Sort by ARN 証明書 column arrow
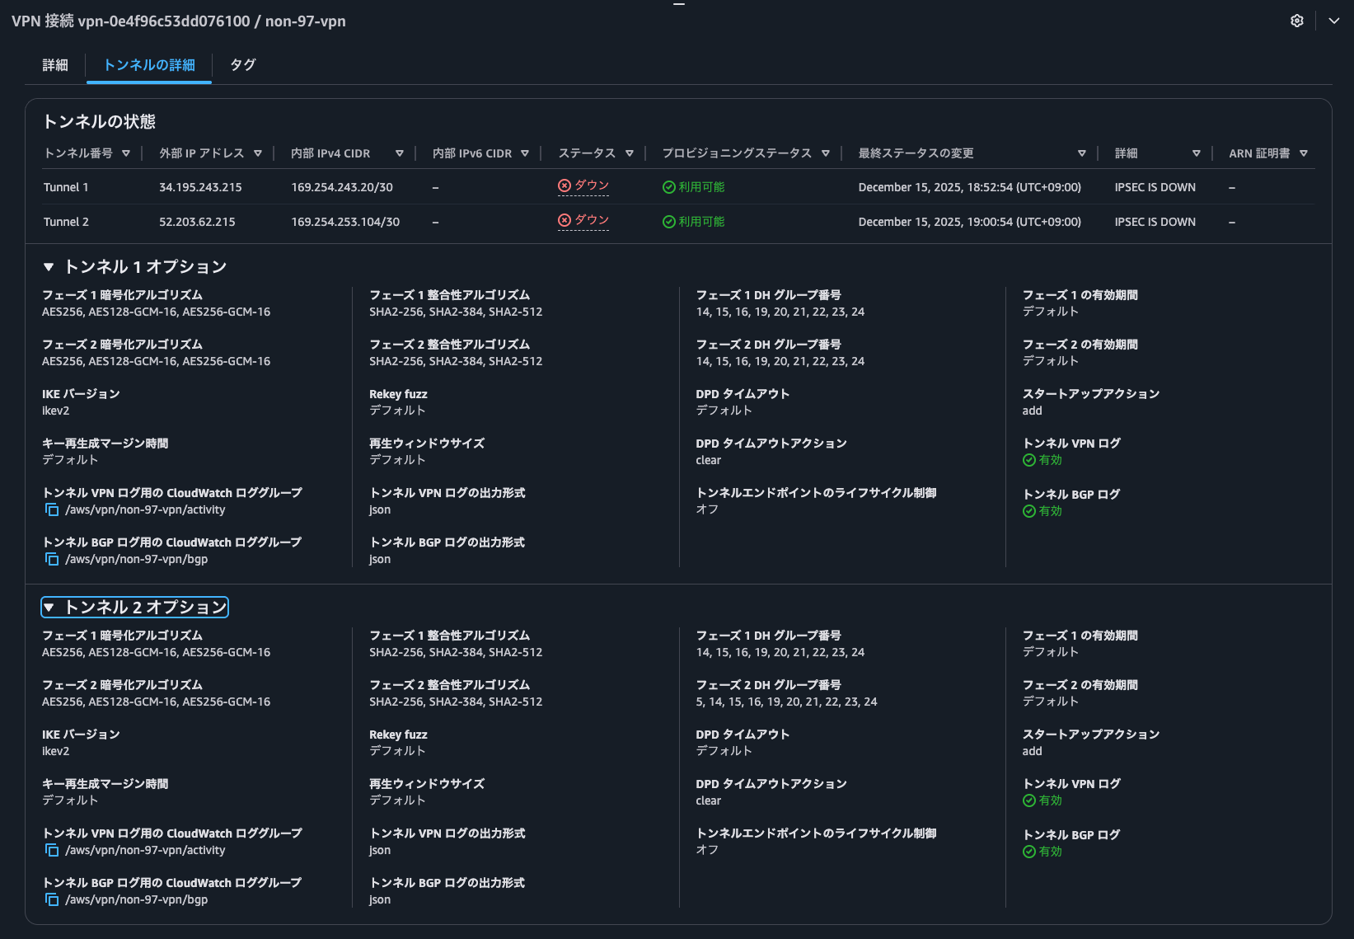Screen dimensions: 1354x939 pyautogui.click(x=1304, y=153)
